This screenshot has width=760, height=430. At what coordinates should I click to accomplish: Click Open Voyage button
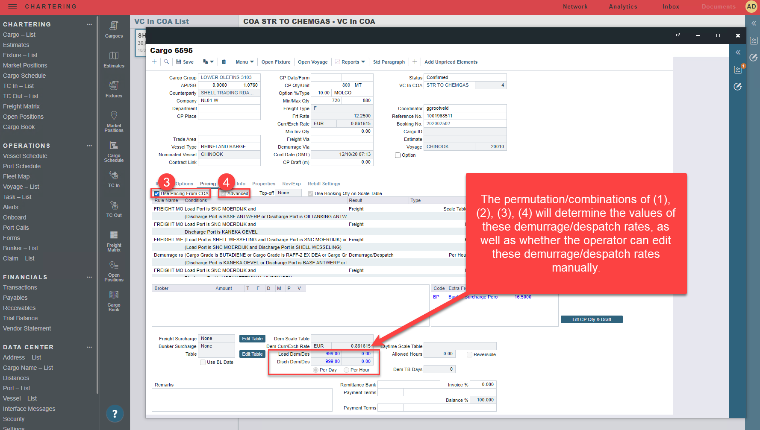click(312, 62)
